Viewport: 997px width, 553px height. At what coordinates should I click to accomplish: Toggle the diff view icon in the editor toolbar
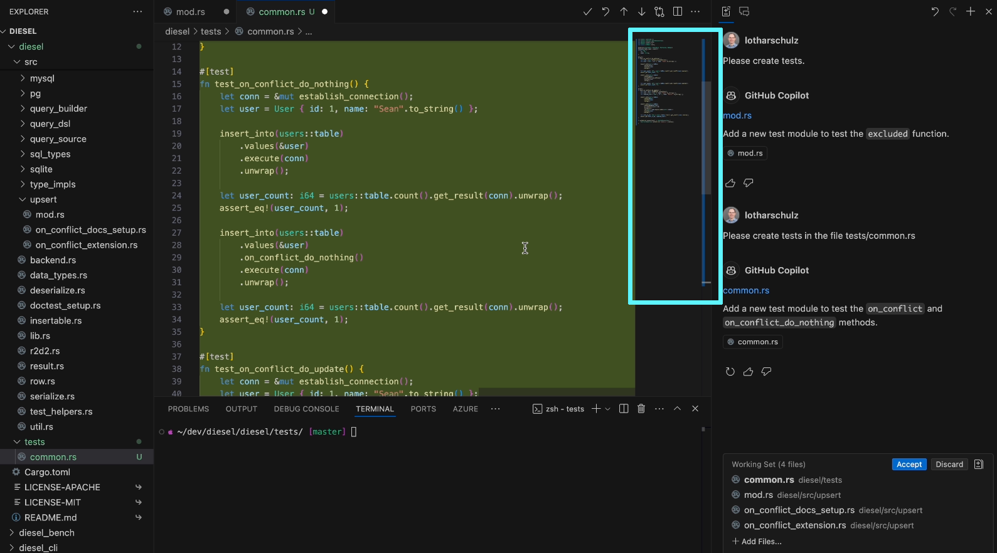tap(659, 12)
